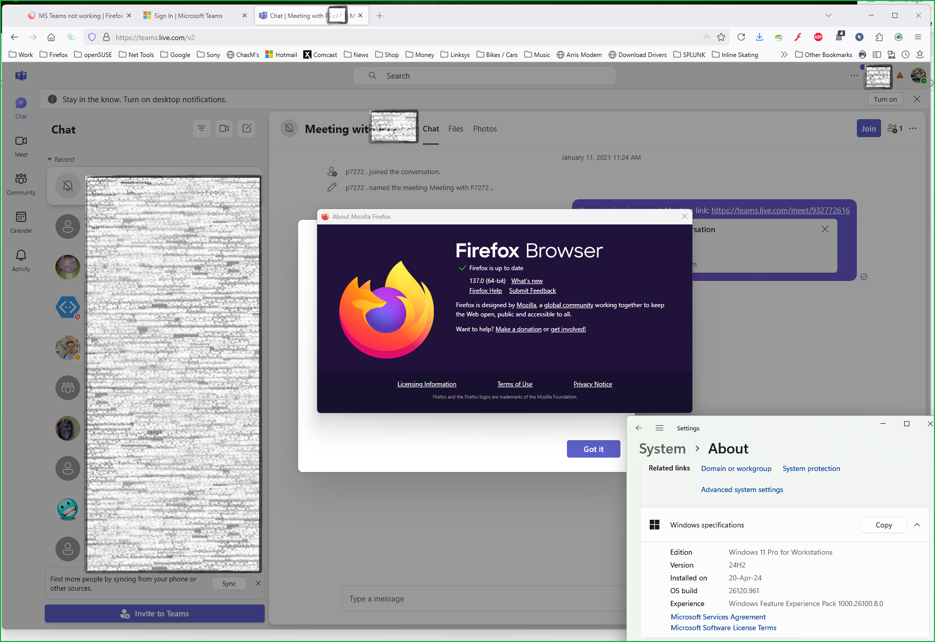Dismiss the notifications banner
935x642 pixels.
tap(917, 99)
